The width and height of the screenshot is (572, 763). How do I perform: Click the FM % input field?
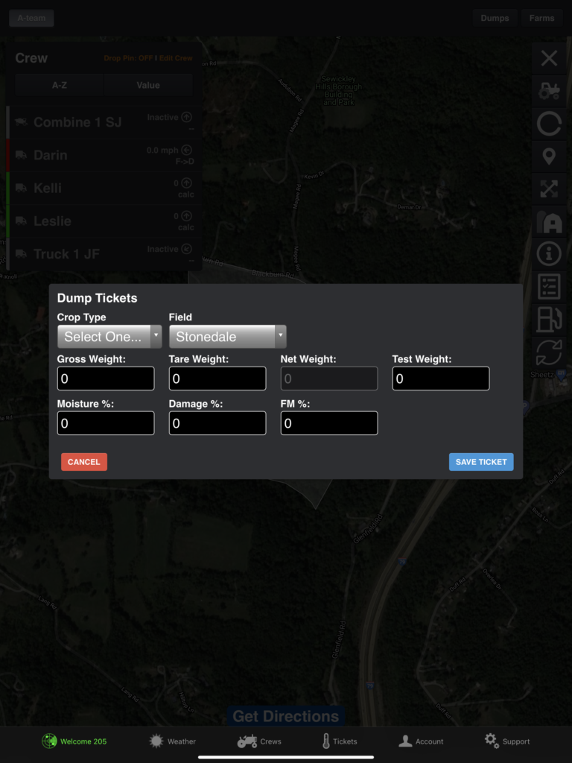pos(329,423)
